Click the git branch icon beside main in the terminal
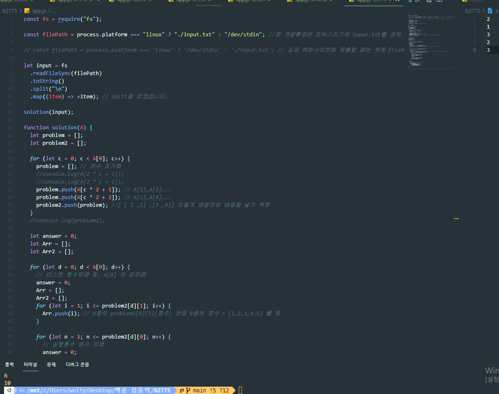499x394 pixels. coord(188,390)
